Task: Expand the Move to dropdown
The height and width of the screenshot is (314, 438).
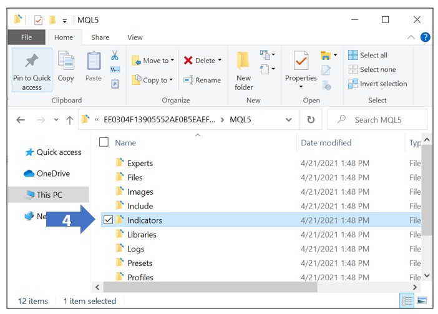Action: pos(173,61)
